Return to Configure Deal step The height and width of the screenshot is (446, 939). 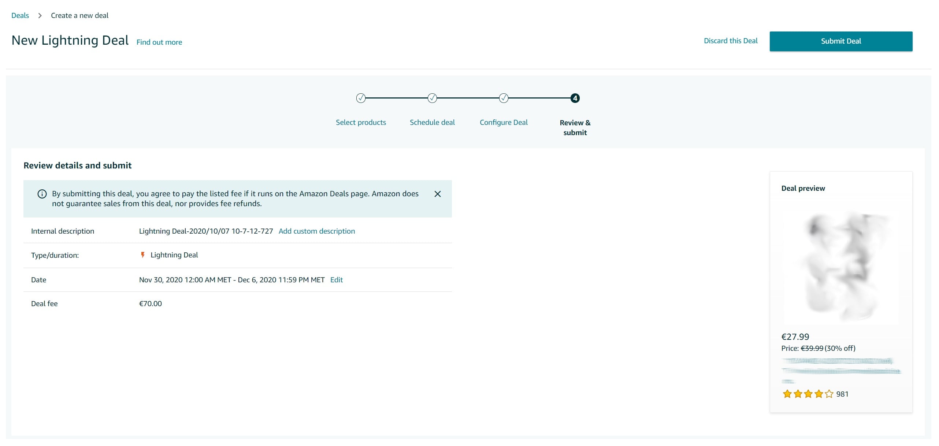click(x=504, y=122)
